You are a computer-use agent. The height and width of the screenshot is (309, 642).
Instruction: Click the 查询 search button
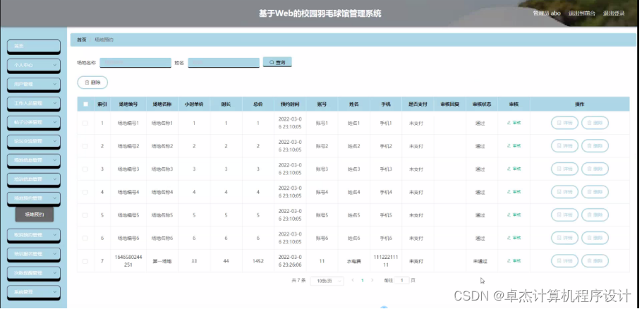tap(277, 62)
